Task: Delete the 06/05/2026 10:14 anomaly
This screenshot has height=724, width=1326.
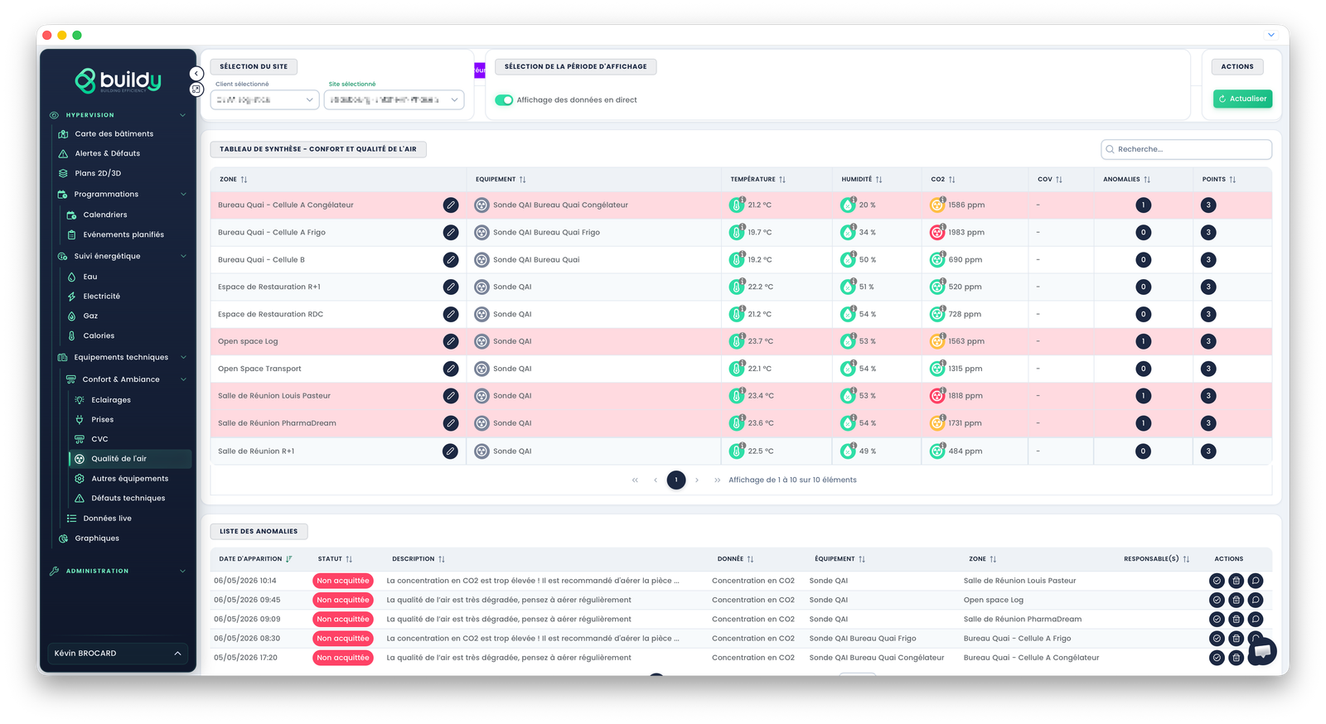Action: tap(1236, 581)
